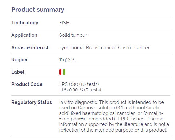The height and width of the screenshot is (140, 175).
Task: Click the Region row label
Action: tap(19, 60)
